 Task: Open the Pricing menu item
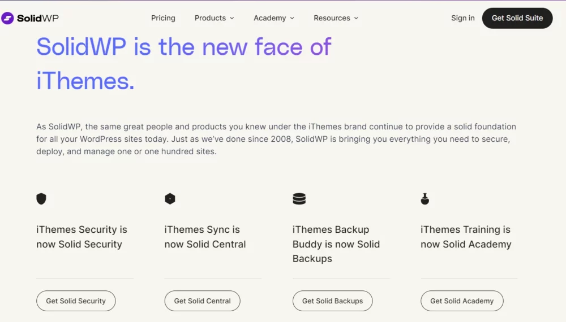point(163,18)
